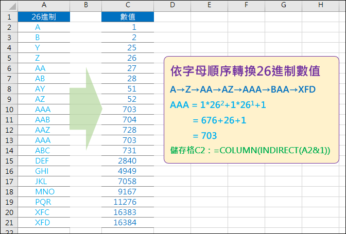346x234 pixels.
Task: Select the cell containing 'DEF'
Action: [44, 161]
